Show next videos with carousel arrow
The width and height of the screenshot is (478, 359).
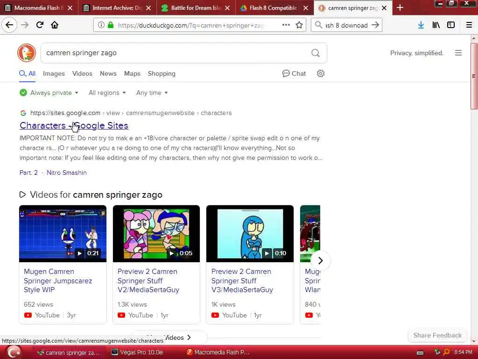tap(320, 261)
